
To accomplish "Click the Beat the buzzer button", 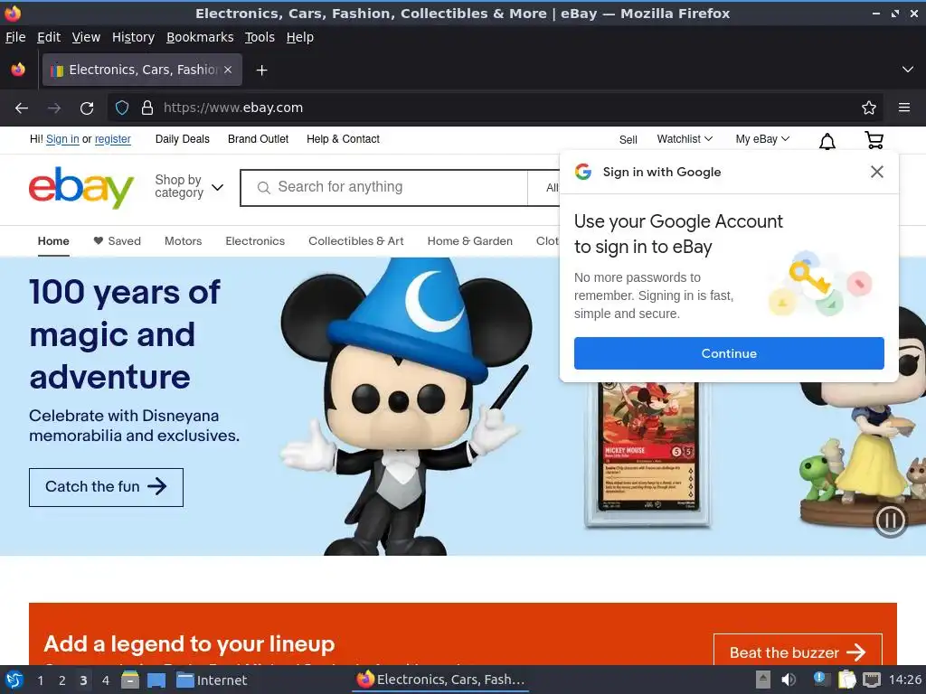I will click(x=798, y=651).
